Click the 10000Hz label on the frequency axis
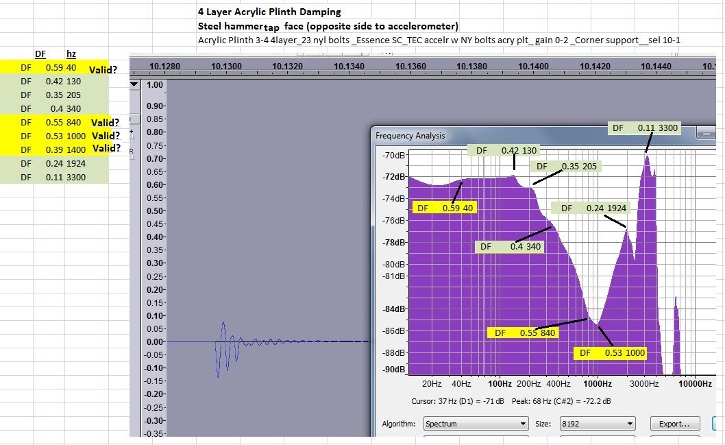725x445 pixels. coord(695,383)
